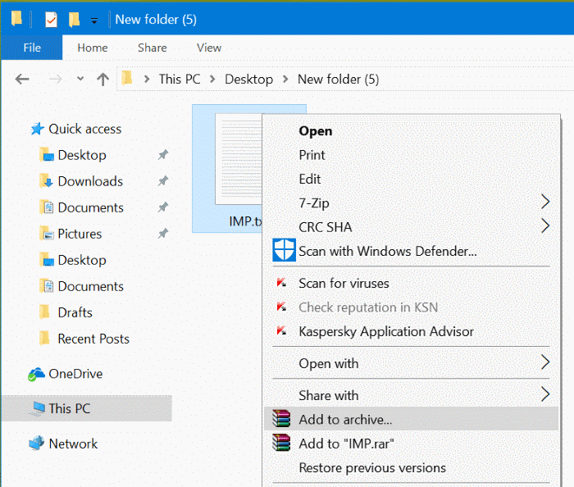Open Drafts folder in navigation pane
This screenshot has height=487, width=574.
75,313
